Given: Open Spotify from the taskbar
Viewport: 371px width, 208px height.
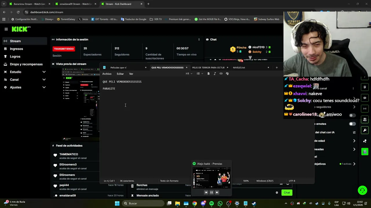Looking at the screenshot, I should coord(212,203).
